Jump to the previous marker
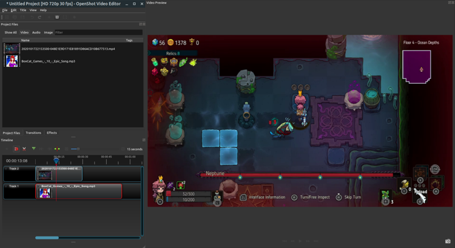The image size is (455, 248). [x=41, y=149]
